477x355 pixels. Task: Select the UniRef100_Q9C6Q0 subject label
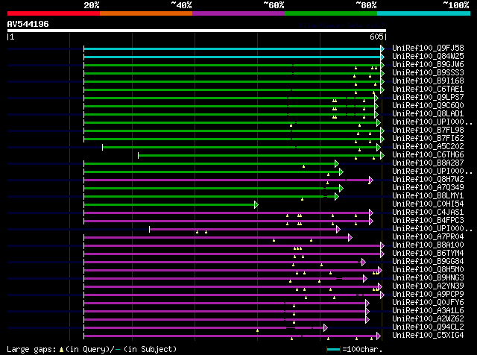pos(428,106)
